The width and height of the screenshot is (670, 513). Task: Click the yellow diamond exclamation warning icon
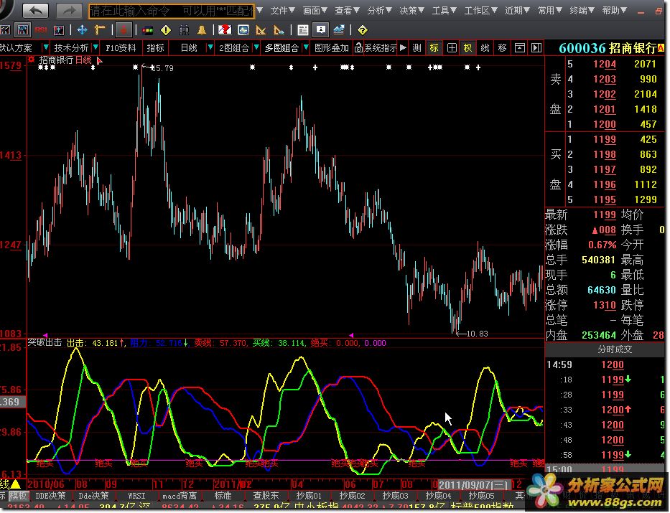pyautogui.click(x=166, y=30)
